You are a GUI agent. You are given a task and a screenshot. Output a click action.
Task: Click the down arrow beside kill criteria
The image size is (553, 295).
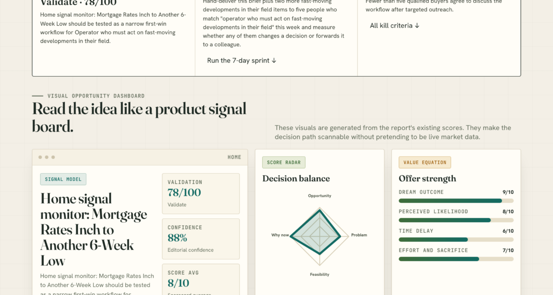pyautogui.click(x=417, y=26)
